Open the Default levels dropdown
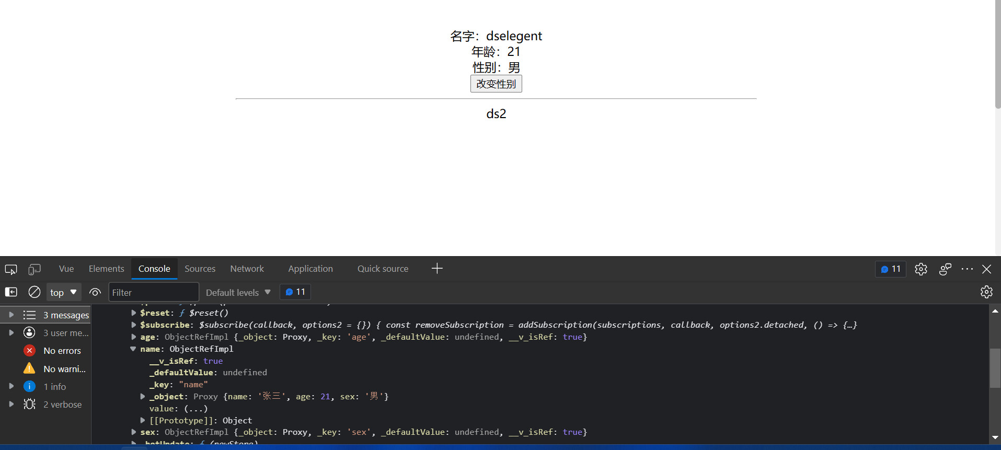 pos(238,292)
